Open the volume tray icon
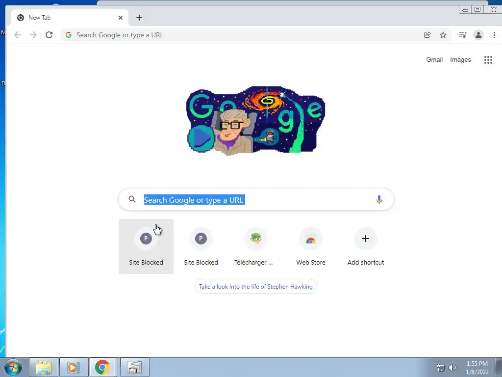 point(452,368)
